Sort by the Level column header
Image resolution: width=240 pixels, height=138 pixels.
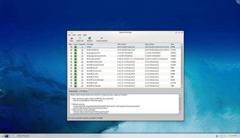point(76,44)
